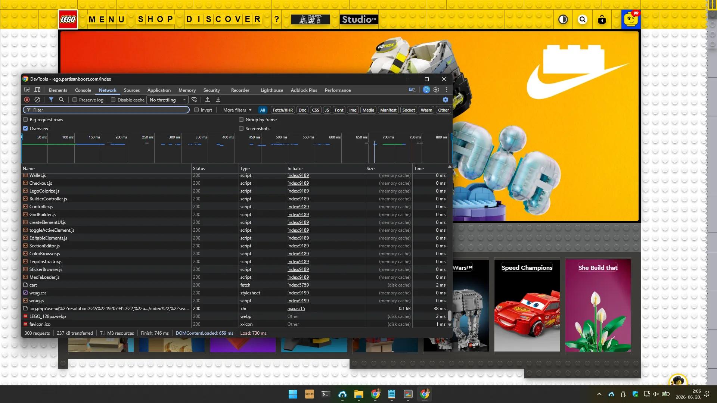Open the No throttling dropdown
Screen dimensions: 717x403
click(168, 100)
